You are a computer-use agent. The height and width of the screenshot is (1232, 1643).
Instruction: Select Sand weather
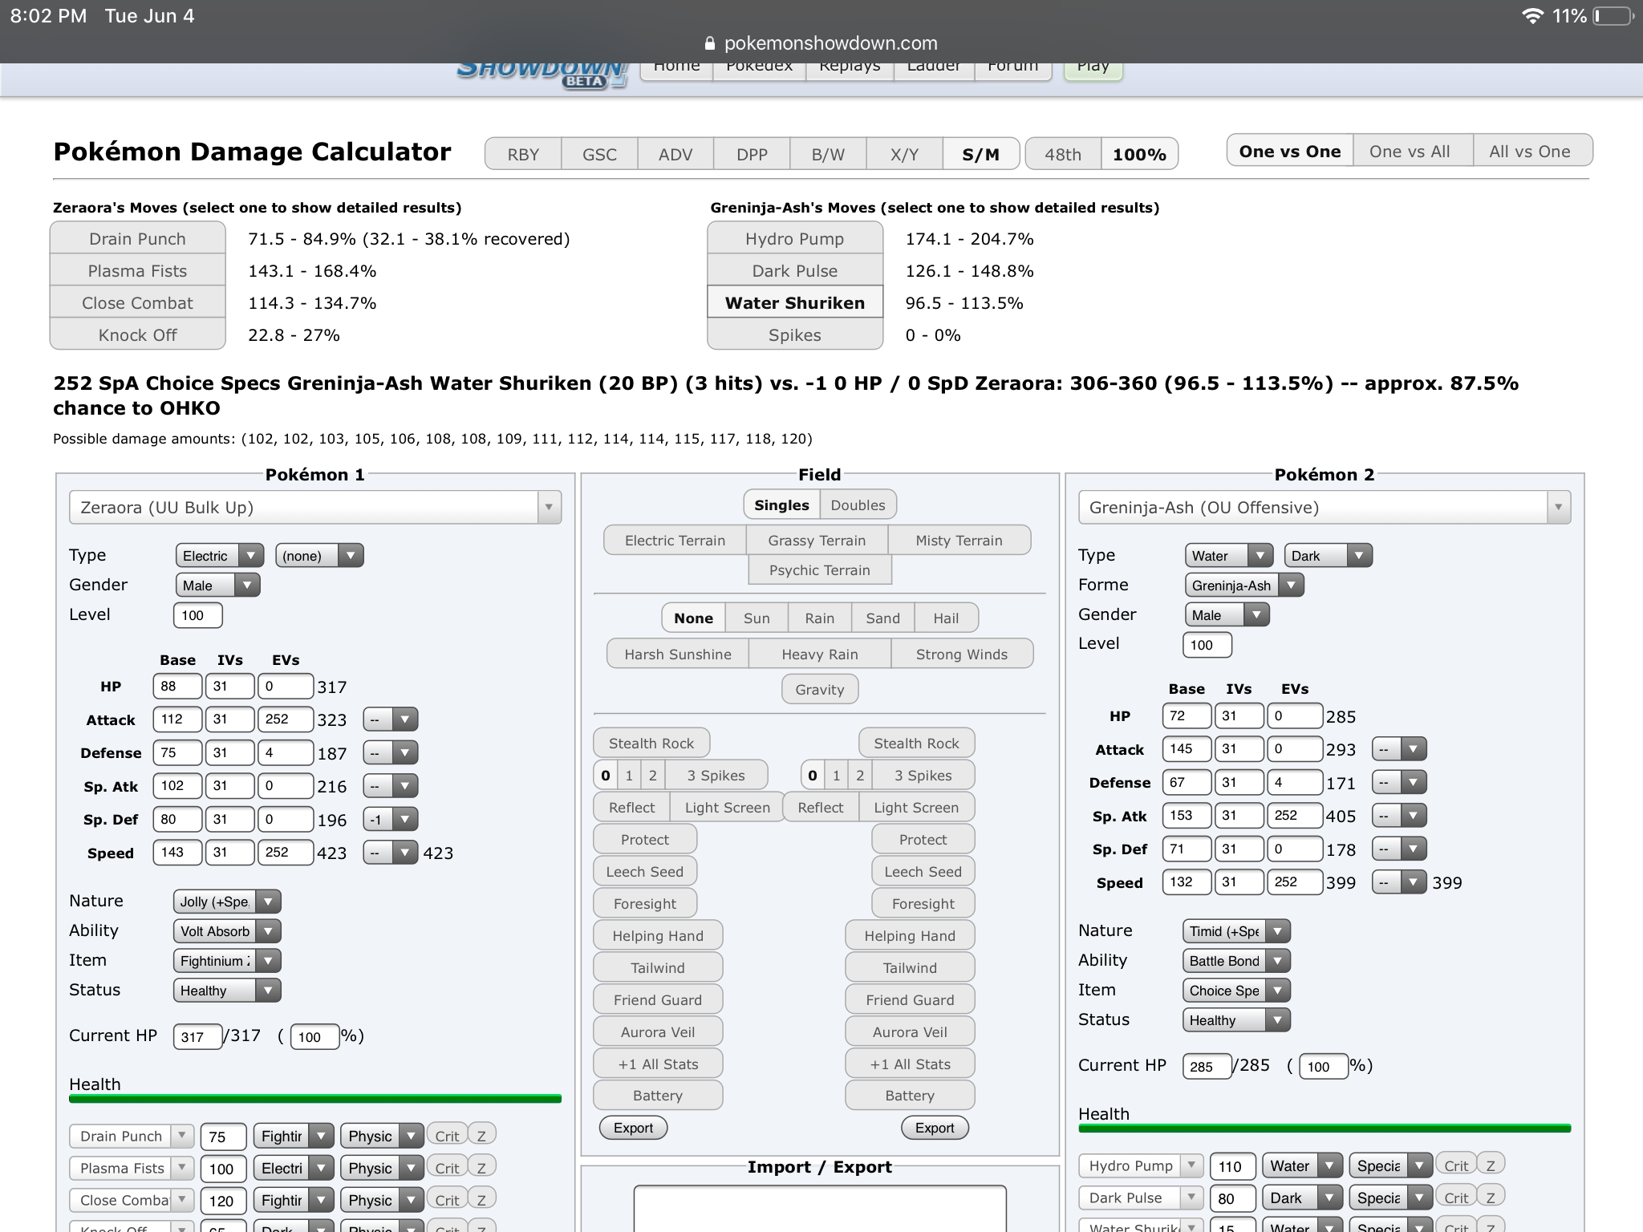(882, 618)
